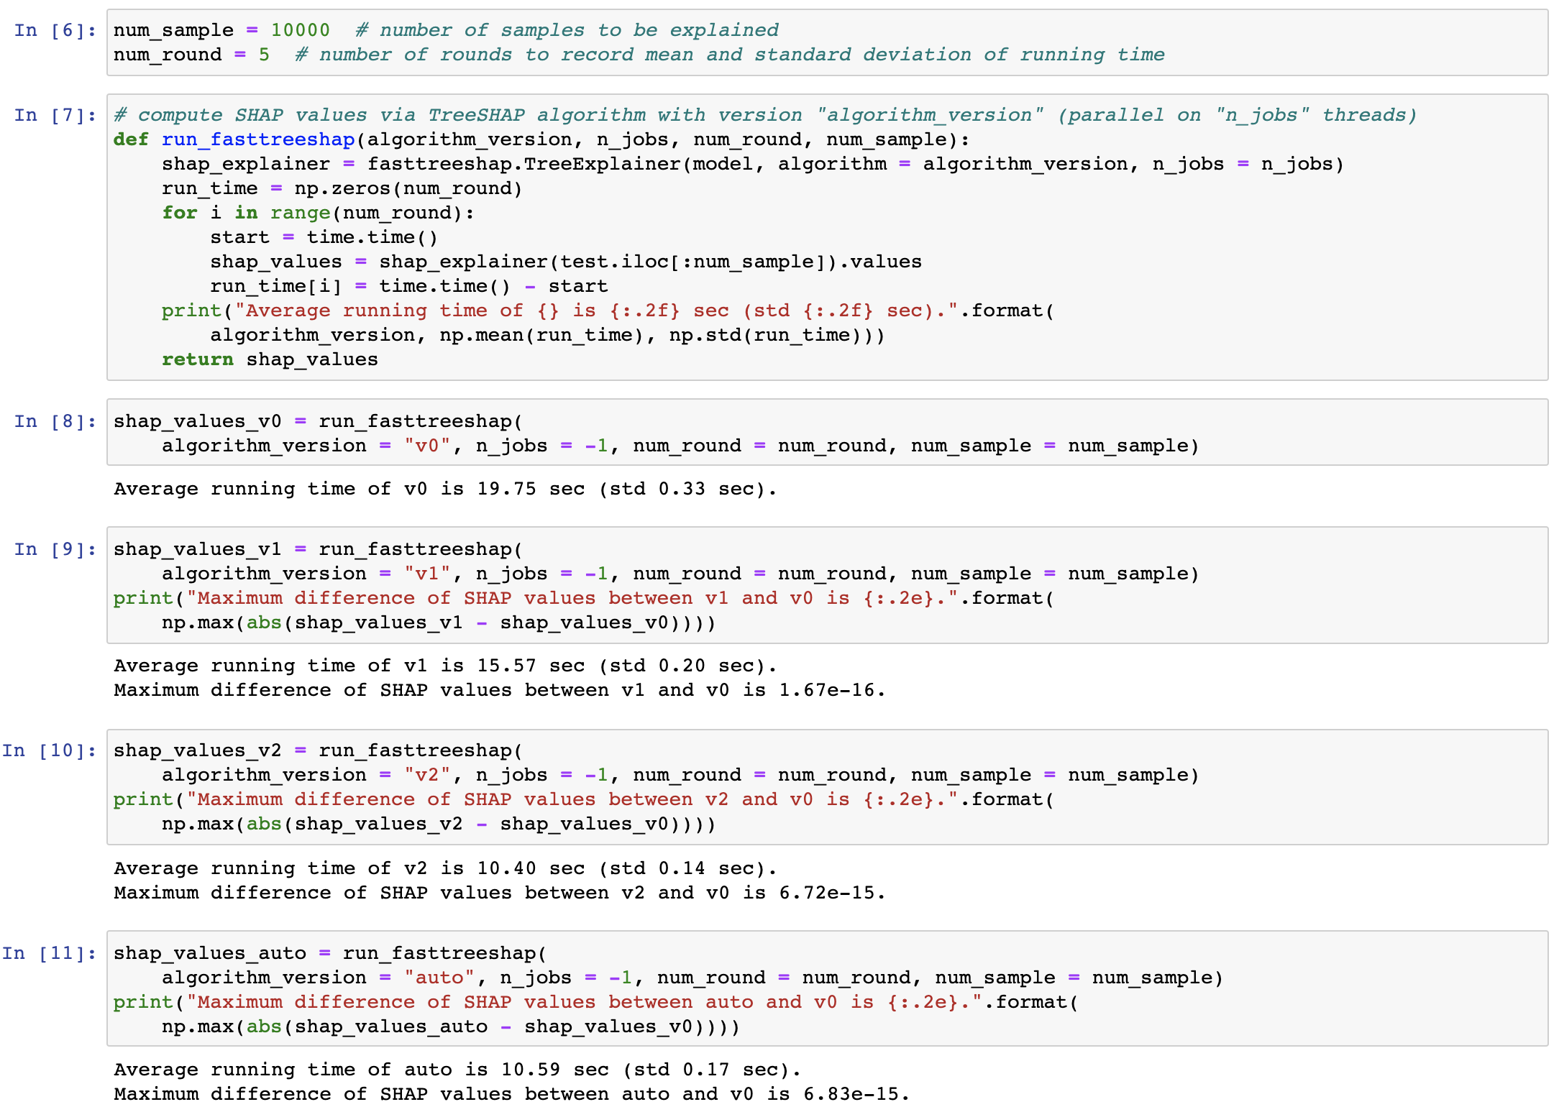The height and width of the screenshot is (1107, 1559).
Task: Click the def run_fasttreeshap function definition
Action: (541, 139)
